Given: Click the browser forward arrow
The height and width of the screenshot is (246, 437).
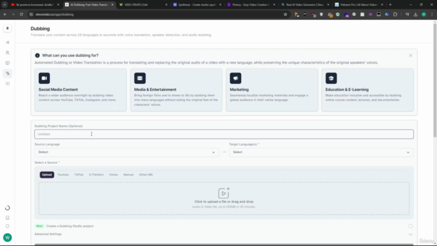Looking at the screenshot, I should pos(13,14).
